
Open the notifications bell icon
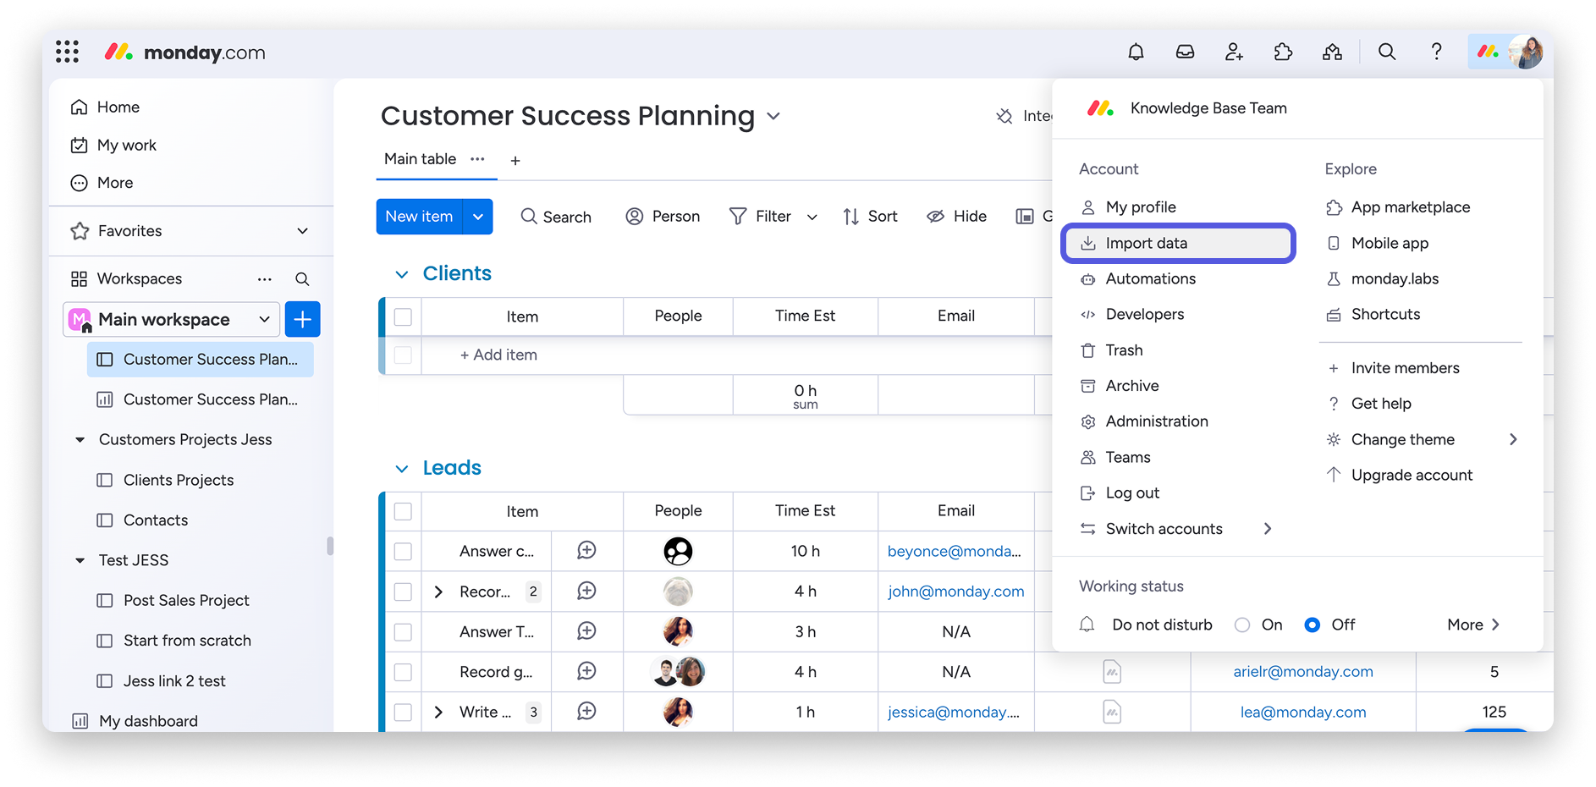coord(1136,52)
